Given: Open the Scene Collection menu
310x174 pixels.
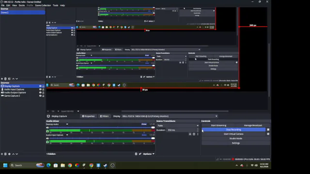Looking at the screenshot, I should (43, 5).
